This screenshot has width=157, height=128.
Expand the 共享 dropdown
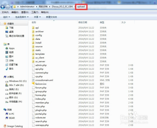point(37,17)
